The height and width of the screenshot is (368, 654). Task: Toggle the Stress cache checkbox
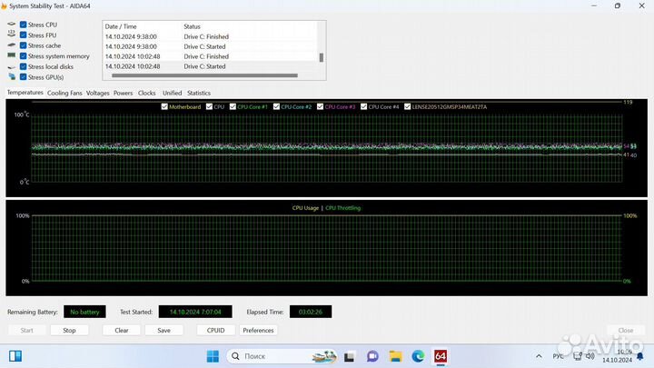click(24, 45)
